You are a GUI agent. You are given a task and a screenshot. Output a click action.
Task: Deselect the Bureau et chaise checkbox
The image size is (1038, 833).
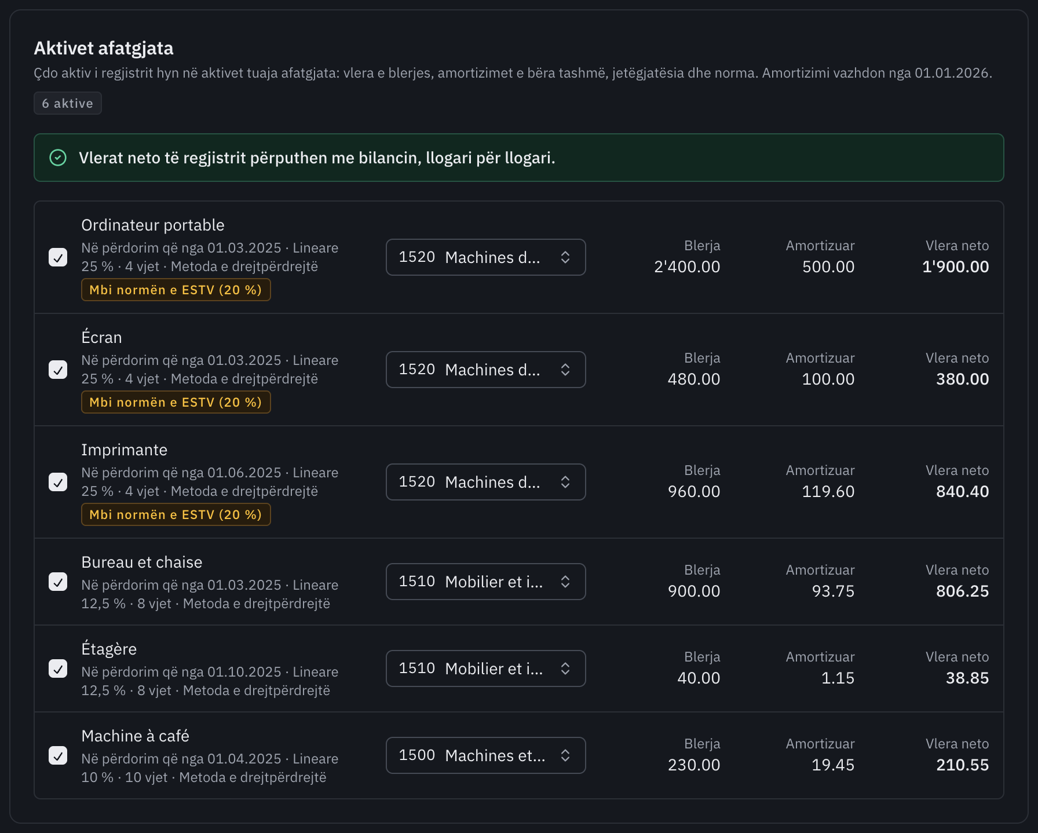(58, 582)
